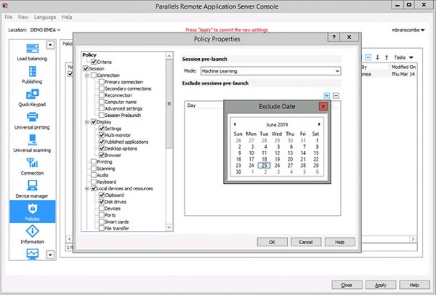Select June 14 in the calendar

pyautogui.click(x=303, y=153)
